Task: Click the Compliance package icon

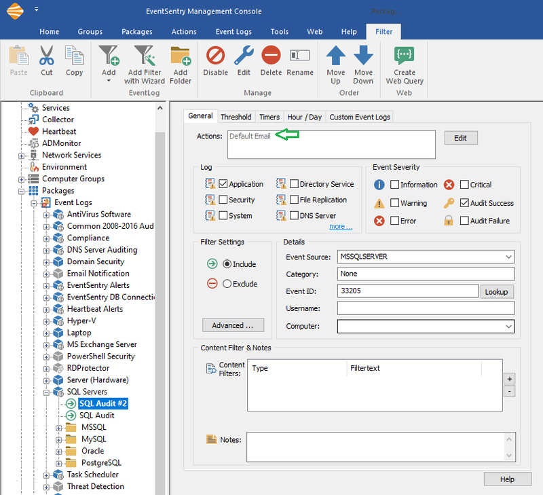Action: pos(58,238)
